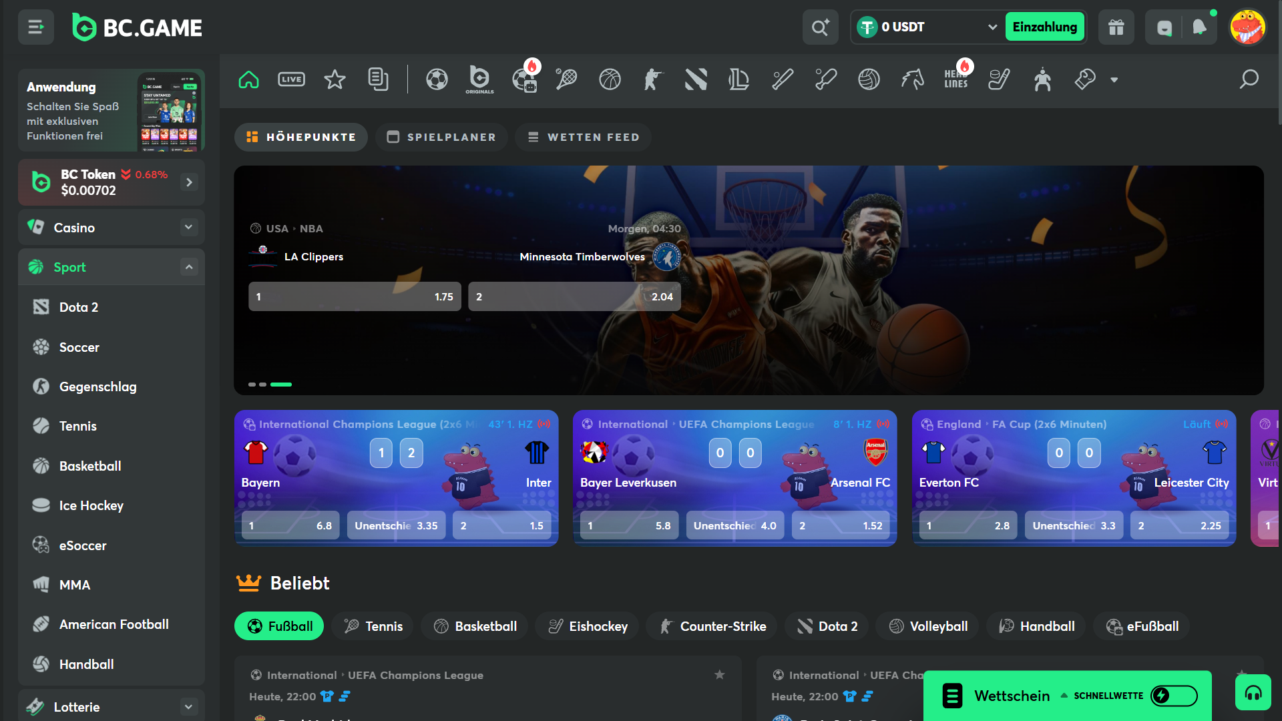The image size is (1282, 721).
Task: Click the Einzahlung button
Action: [1045, 27]
